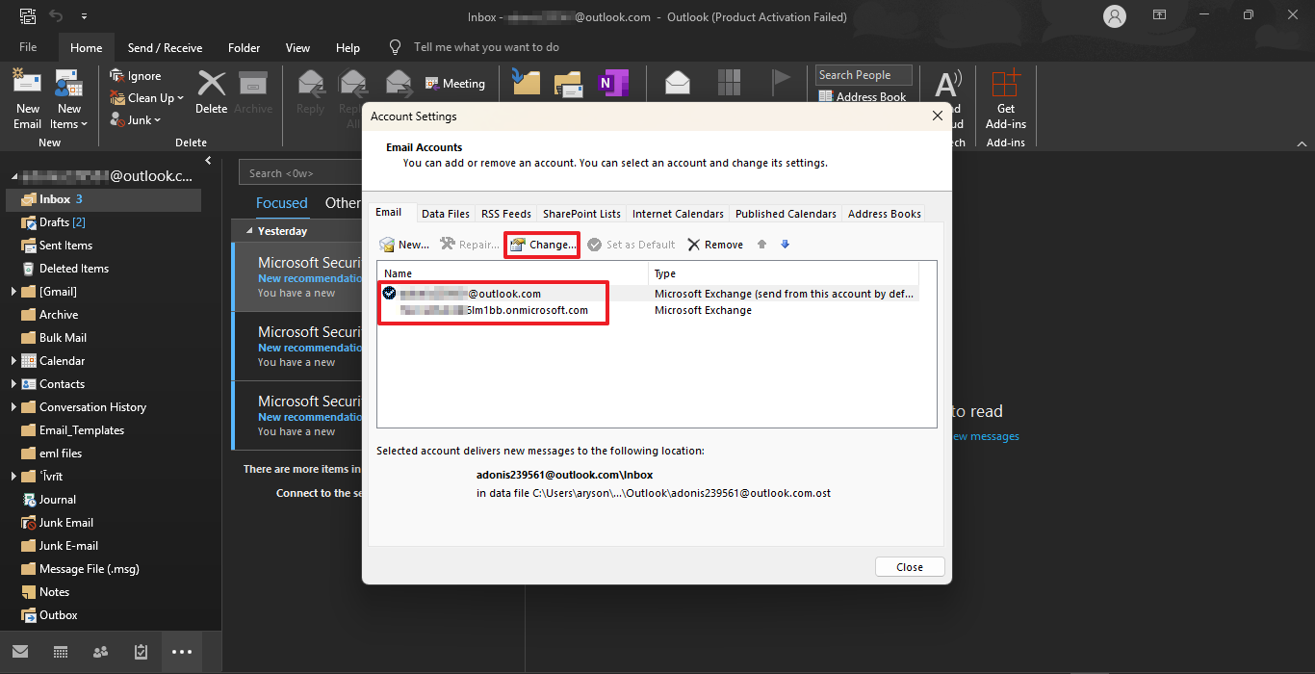Move account down with blue arrow
The image size is (1315, 674).
click(x=785, y=245)
